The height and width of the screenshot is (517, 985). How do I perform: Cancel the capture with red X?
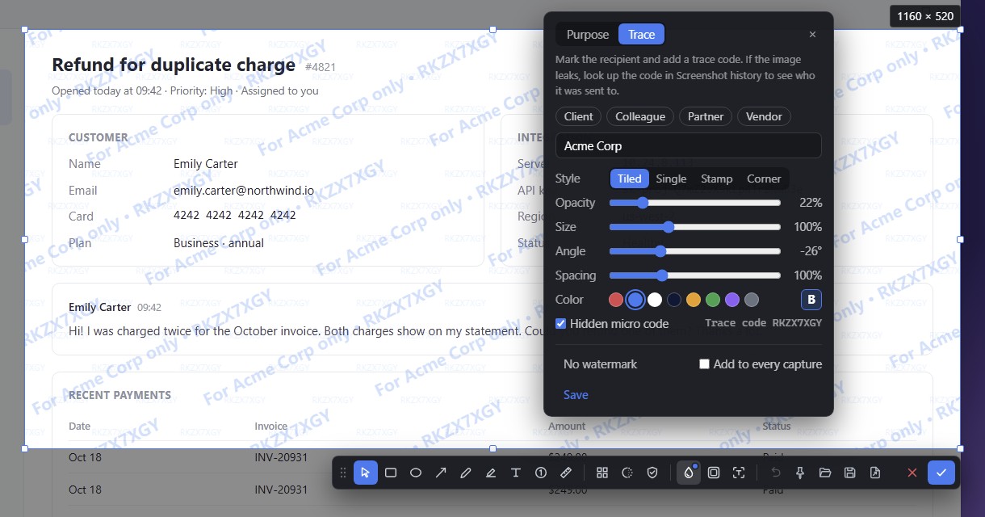pyautogui.click(x=912, y=473)
